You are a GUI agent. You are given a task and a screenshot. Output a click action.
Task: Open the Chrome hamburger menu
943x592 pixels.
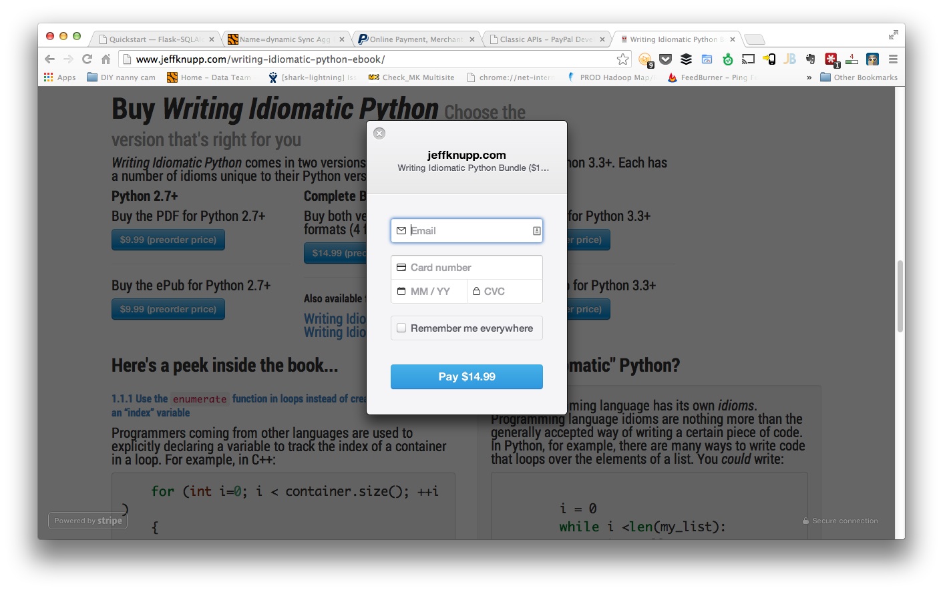(x=893, y=59)
